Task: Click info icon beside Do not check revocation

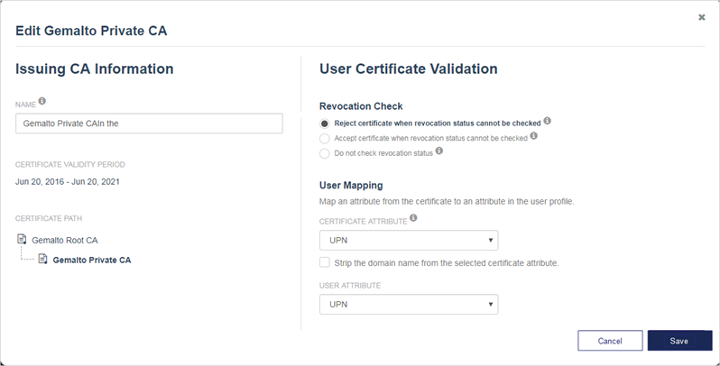Action: pyautogui.click(x=439, y=151)
